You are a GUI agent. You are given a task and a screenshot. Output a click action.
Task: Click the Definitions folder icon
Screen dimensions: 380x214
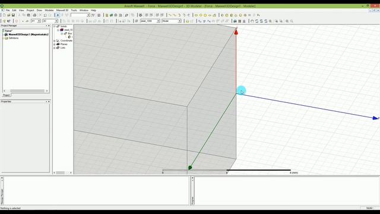[7, 38]
